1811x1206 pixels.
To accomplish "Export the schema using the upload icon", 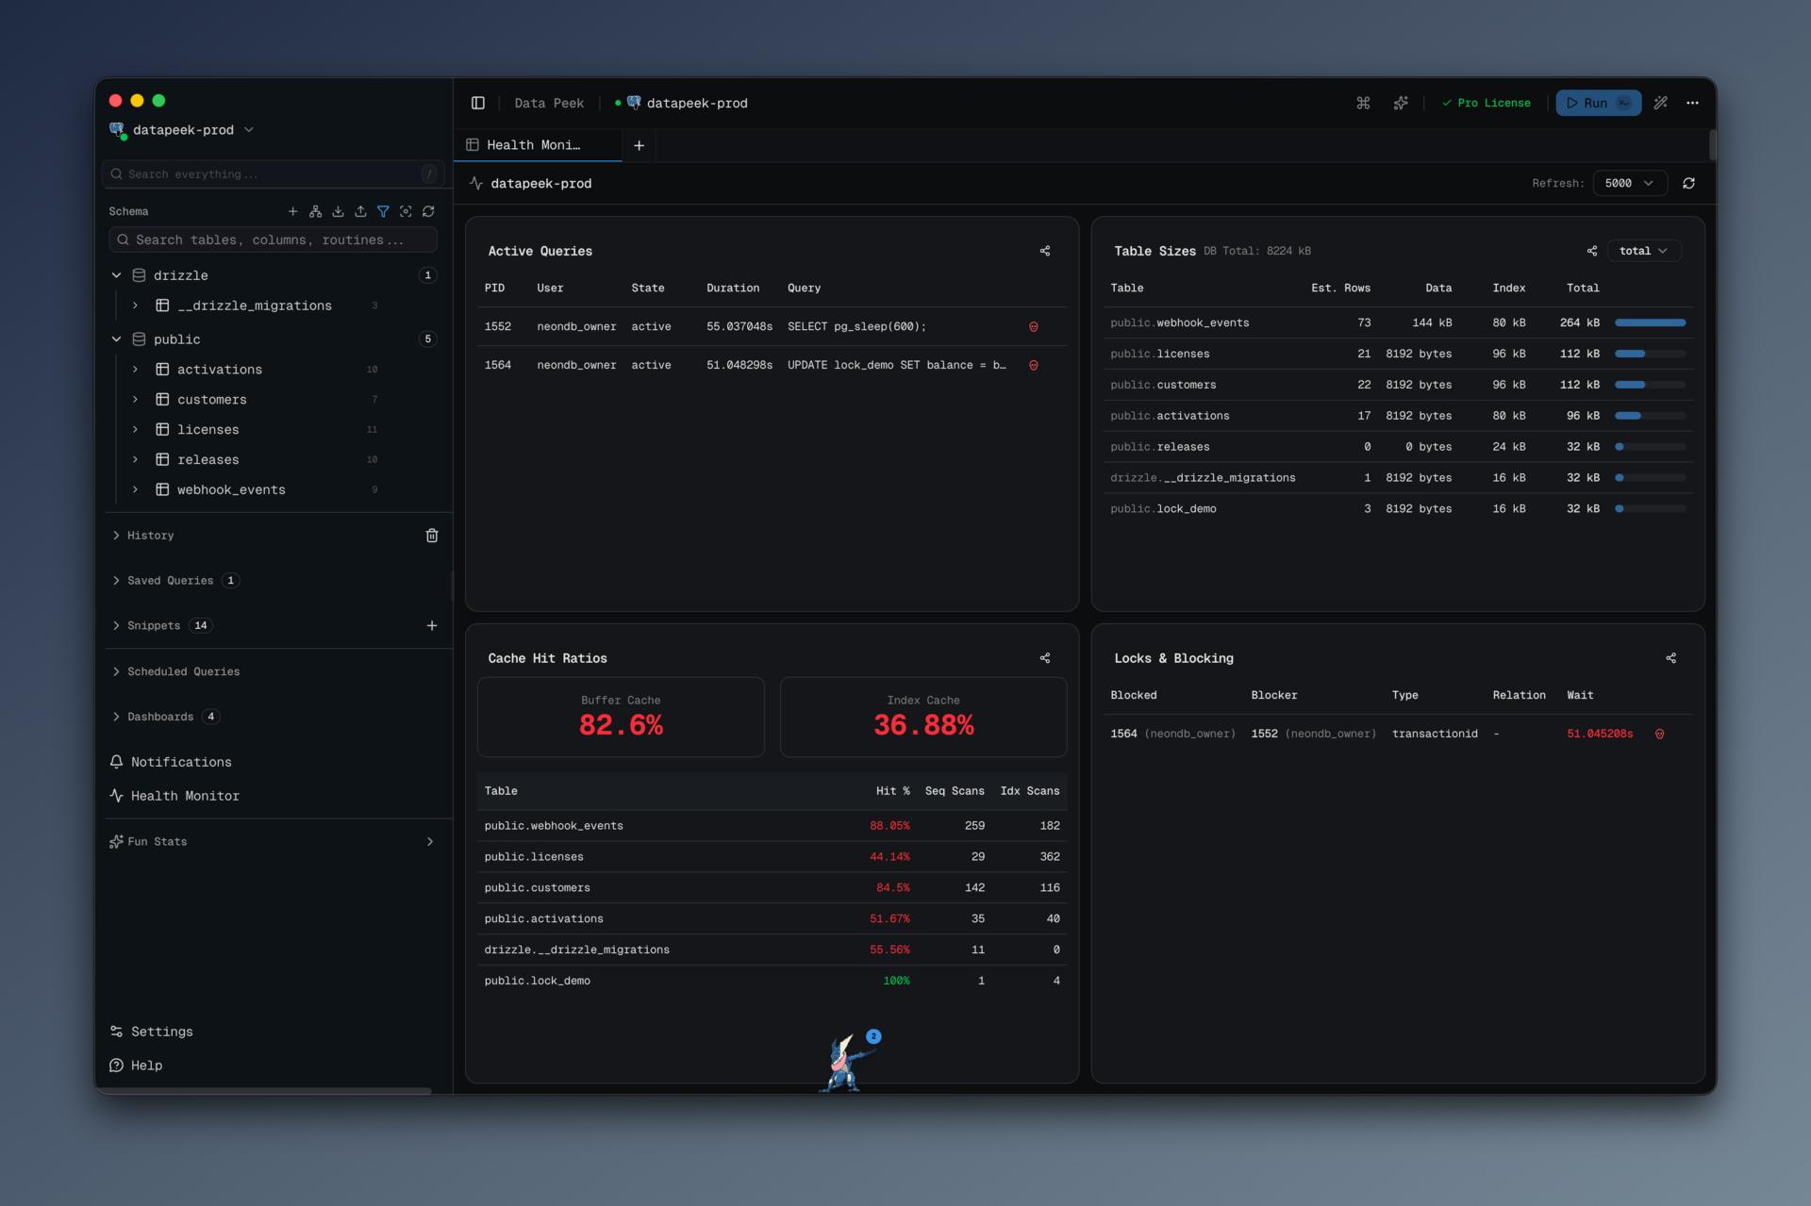I will [360, 211].
